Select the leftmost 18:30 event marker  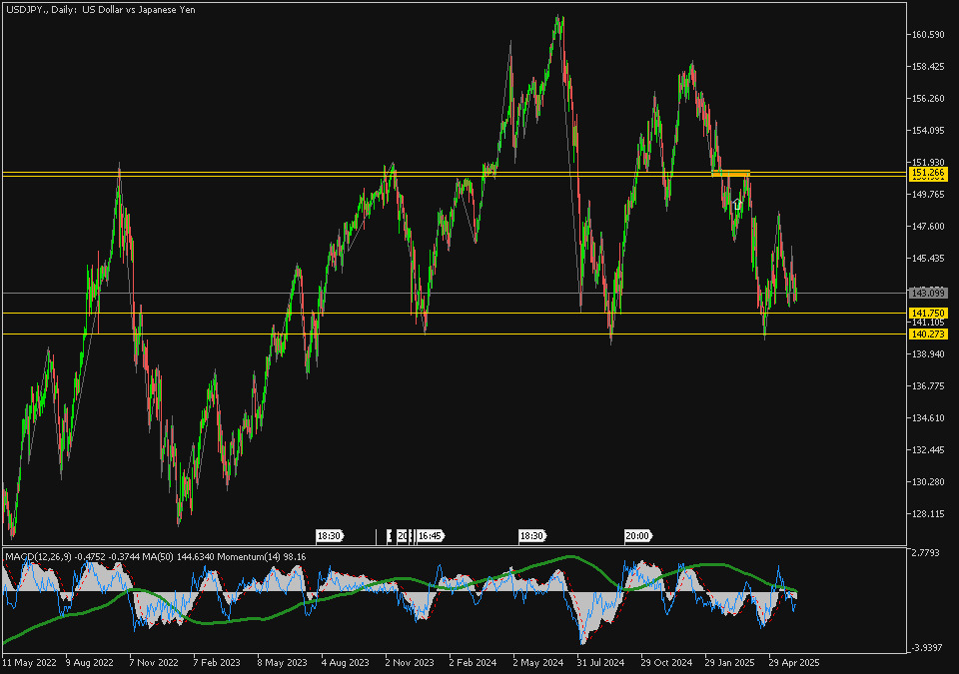point(330,536)
